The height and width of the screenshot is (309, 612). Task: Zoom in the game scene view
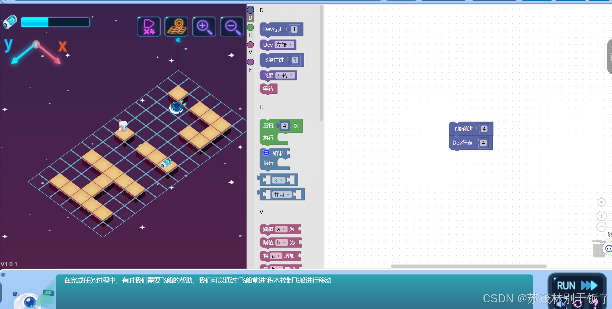pos(204,27)
